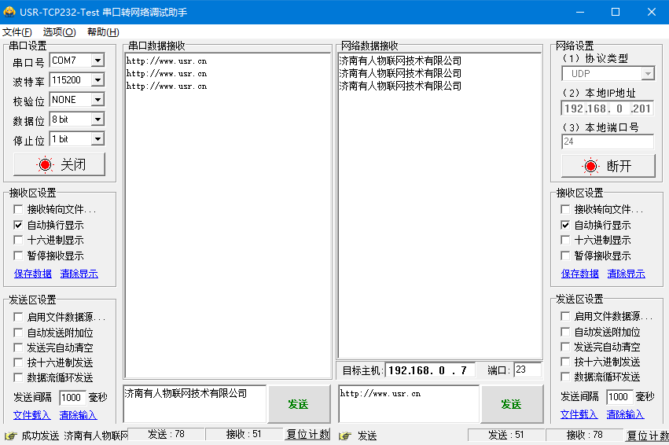Click the serial port 发送 button

(x=298, y=404)
